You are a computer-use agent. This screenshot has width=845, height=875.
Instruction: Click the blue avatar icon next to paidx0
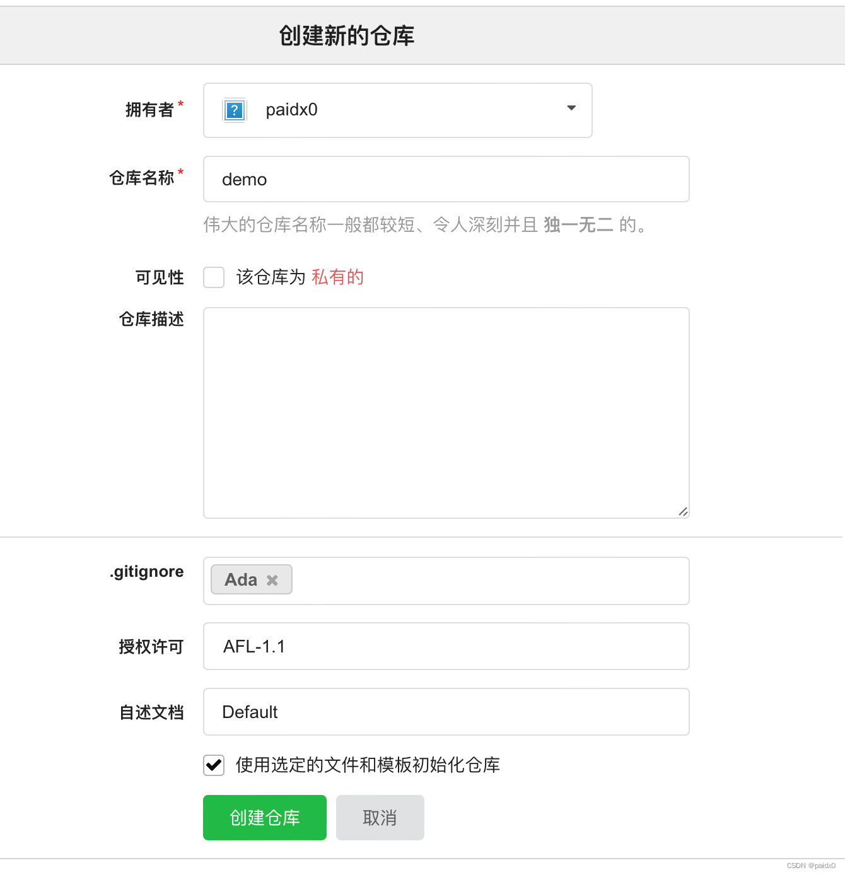coord(233,110)
